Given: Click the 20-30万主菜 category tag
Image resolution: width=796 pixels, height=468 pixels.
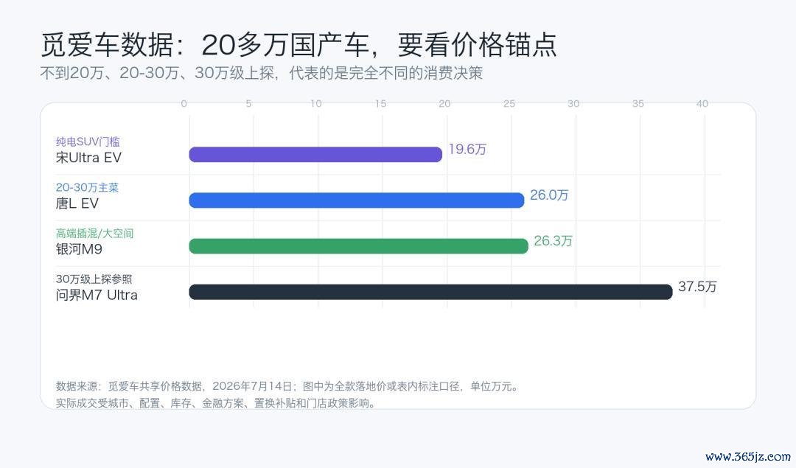Looking at the screenshot, I should 87,187.
